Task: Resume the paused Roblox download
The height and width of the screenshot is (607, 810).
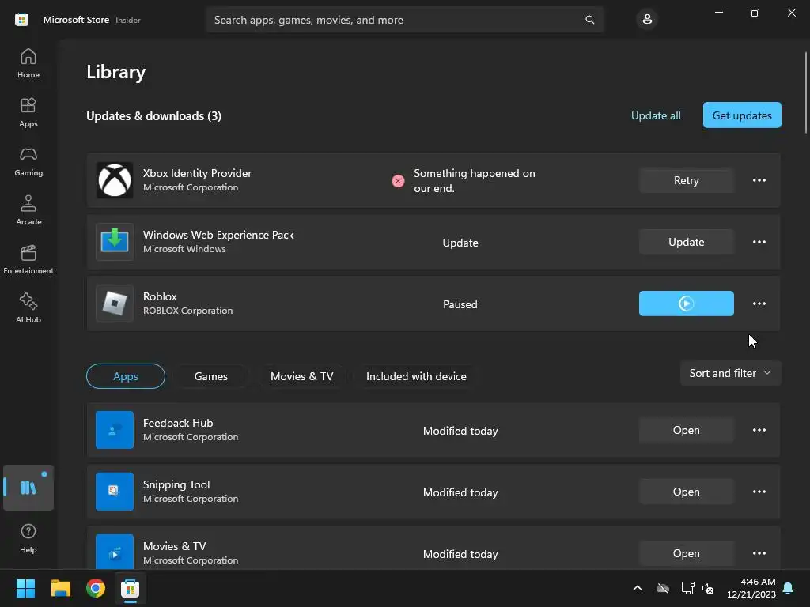Action: click(686, 303)
